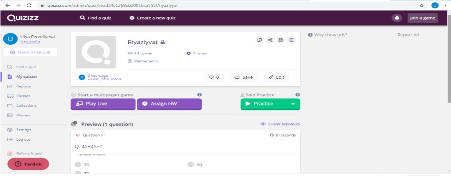This screenshot has width=451, height=176.
Task: Open Collections in the sidebar
Action: 22,105
